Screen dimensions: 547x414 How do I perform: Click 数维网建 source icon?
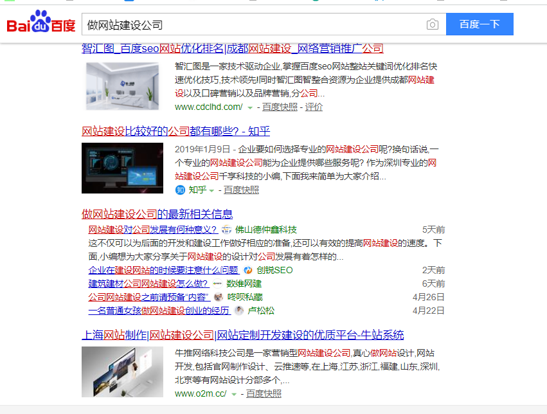218,284
